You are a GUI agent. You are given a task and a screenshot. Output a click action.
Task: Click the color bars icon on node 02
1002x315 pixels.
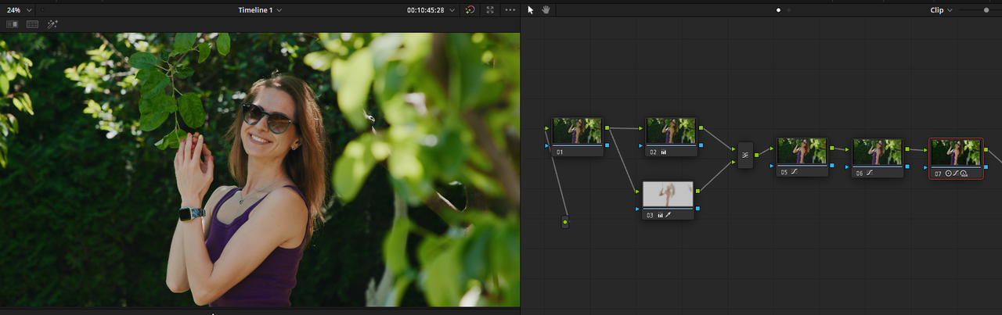(663, 152)
